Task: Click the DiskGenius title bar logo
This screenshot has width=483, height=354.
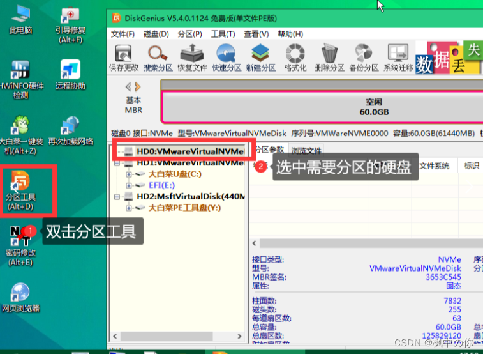Action: tap(116, 18)
